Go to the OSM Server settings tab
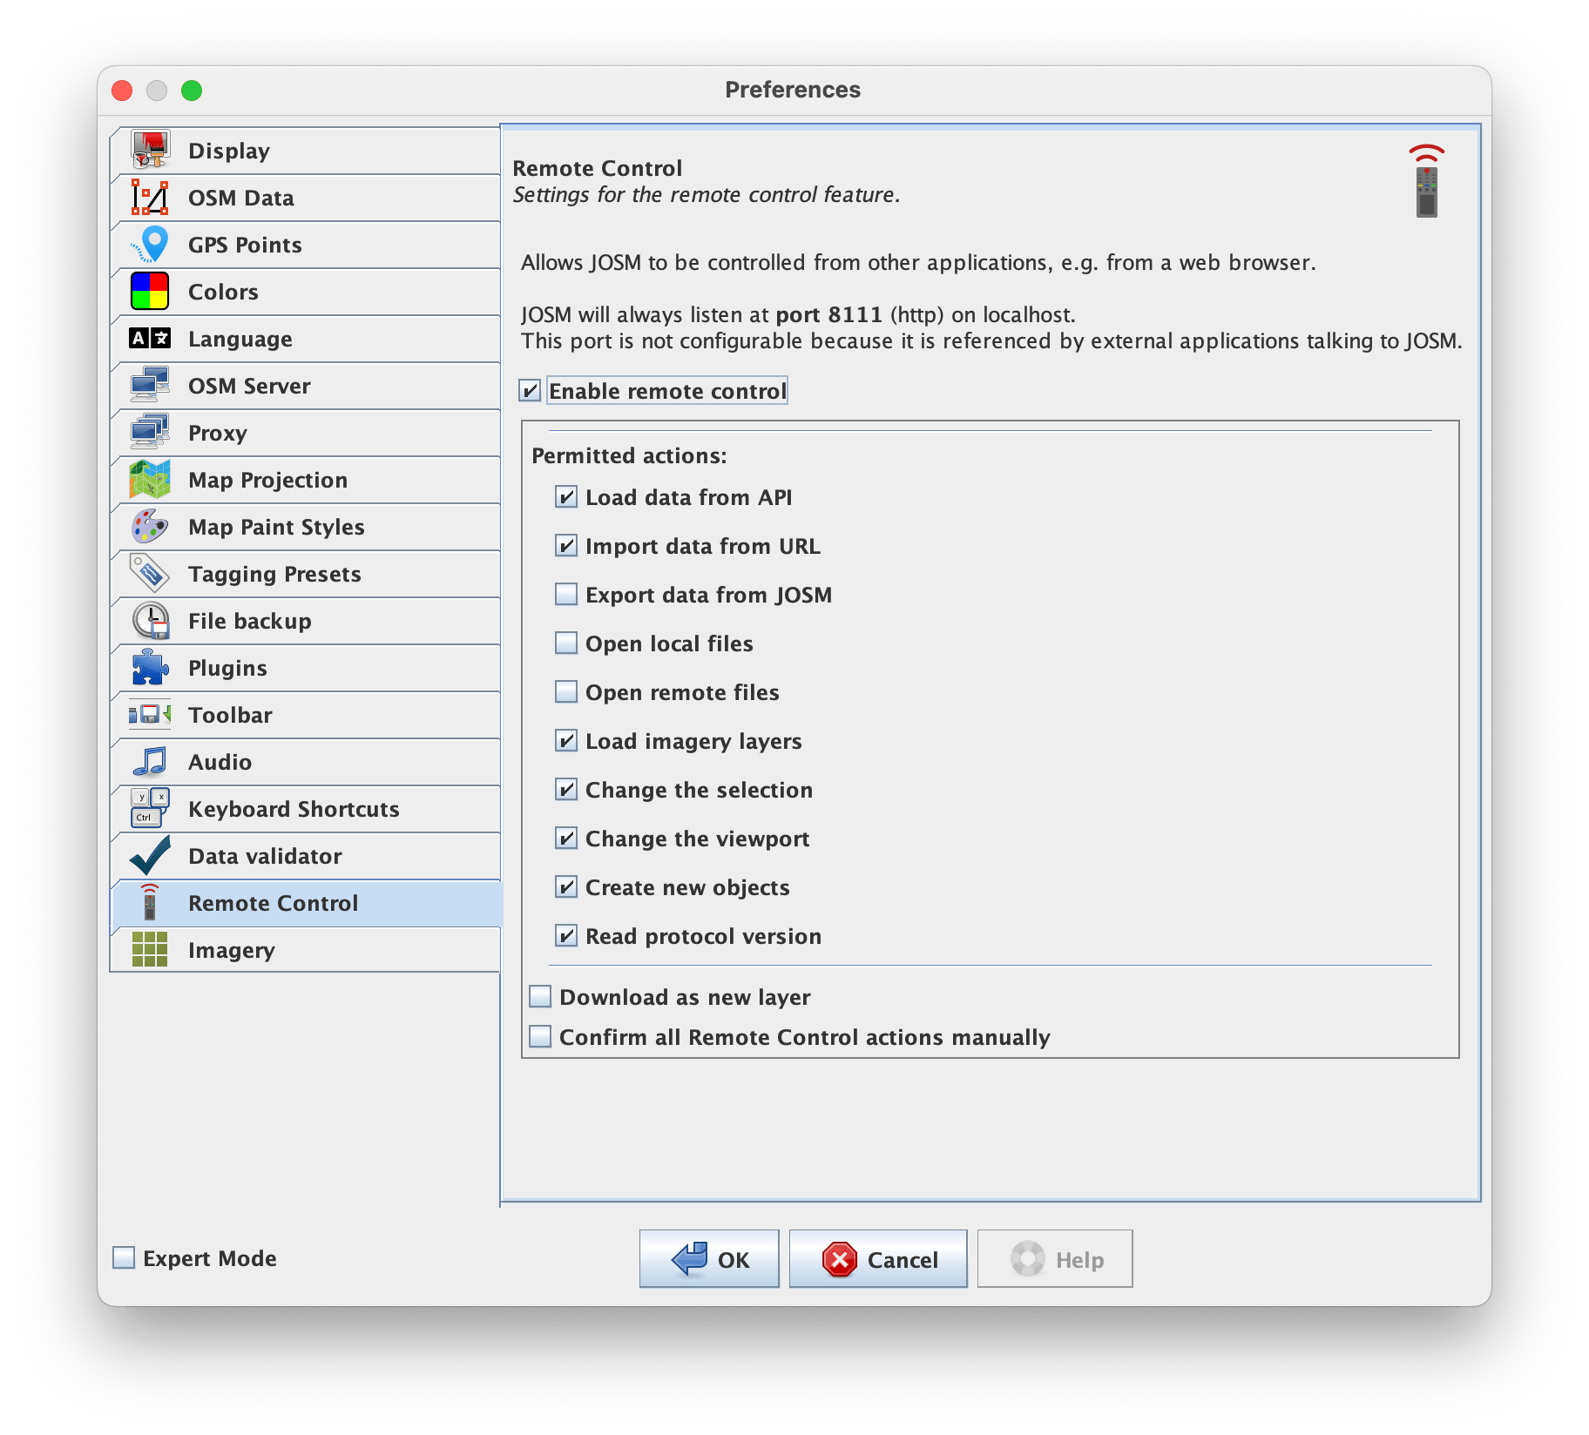Image resolution: width=1589 pixels, height=1435 pixels. point(249,386)
